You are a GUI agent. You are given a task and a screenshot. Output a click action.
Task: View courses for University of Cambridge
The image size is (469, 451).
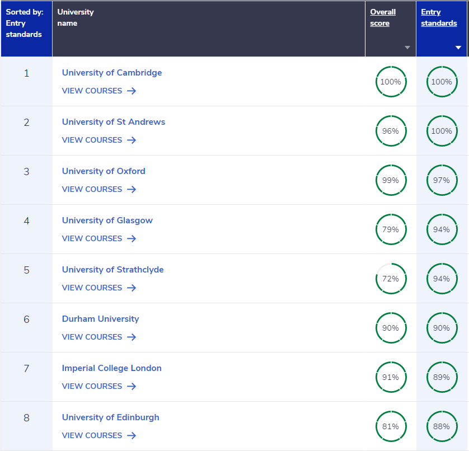point(99,91)
